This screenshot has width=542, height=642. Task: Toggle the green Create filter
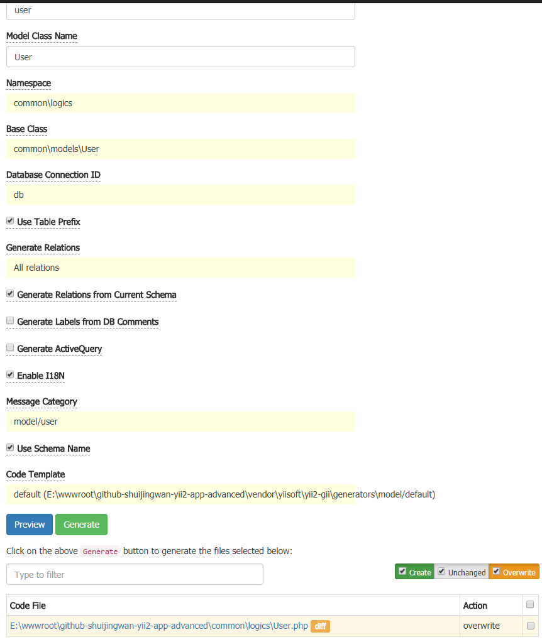point(414,572)
